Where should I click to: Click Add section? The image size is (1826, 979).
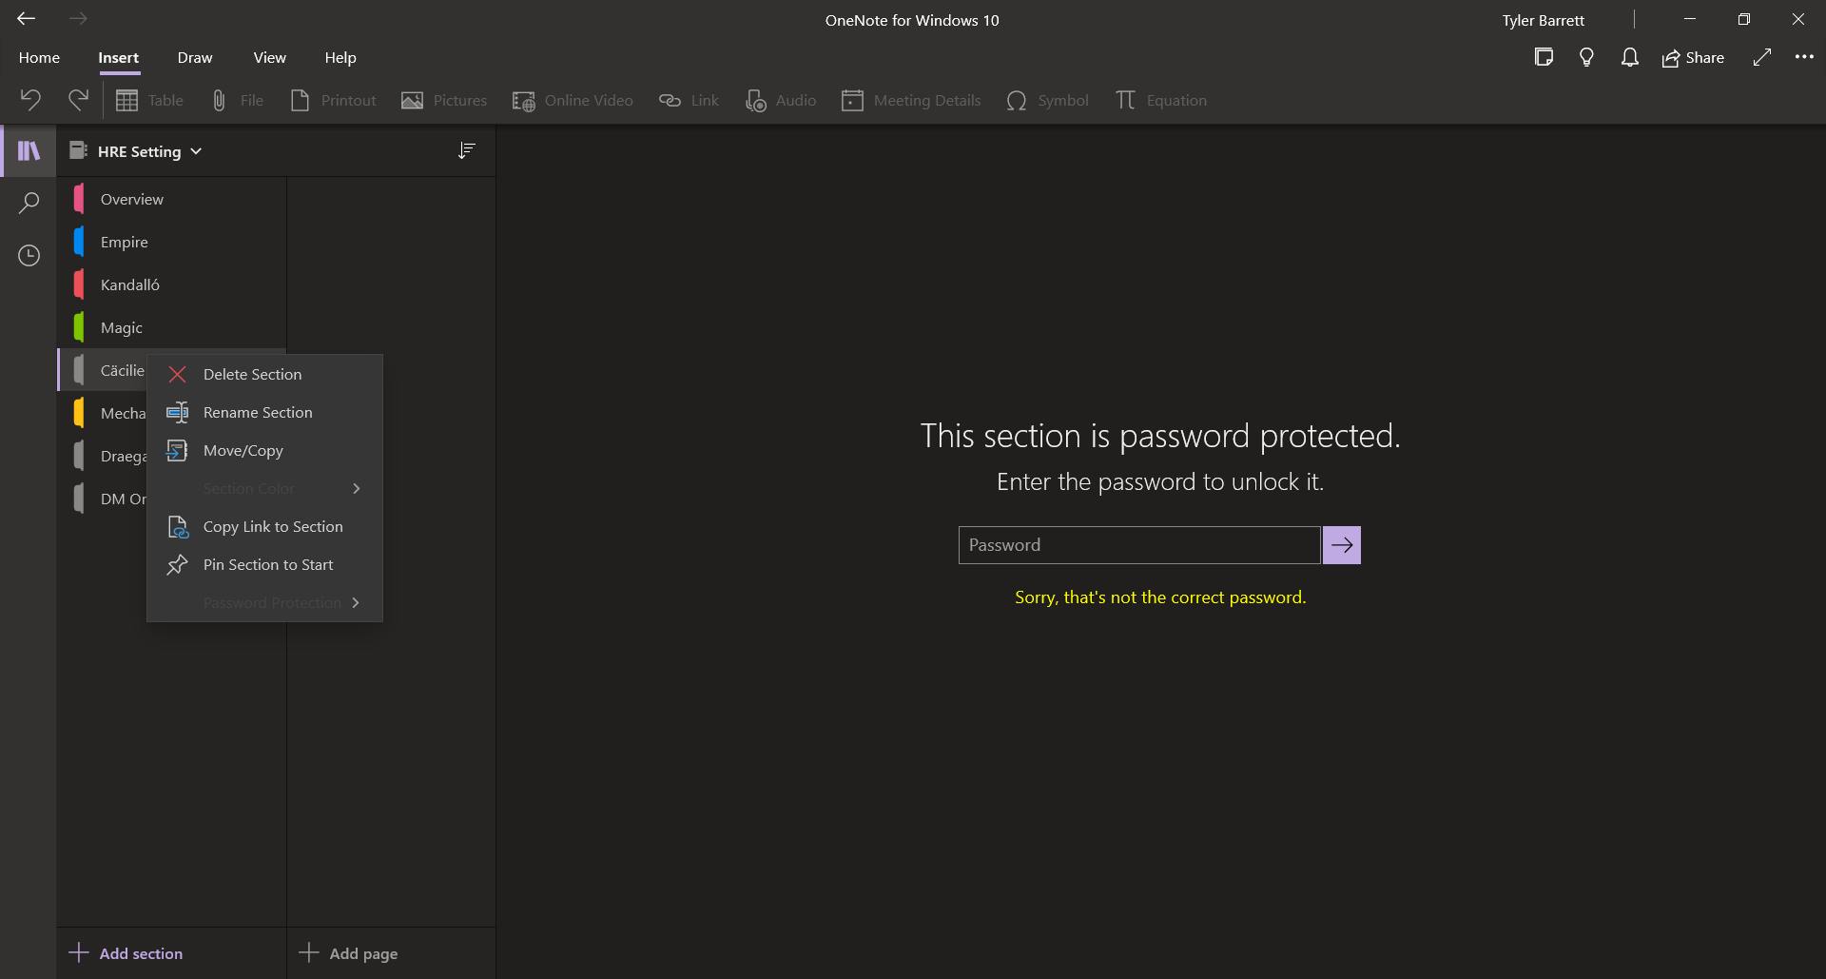(126, 953)
